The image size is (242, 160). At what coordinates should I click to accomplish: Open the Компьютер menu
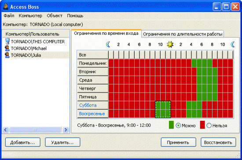(30, 15)
